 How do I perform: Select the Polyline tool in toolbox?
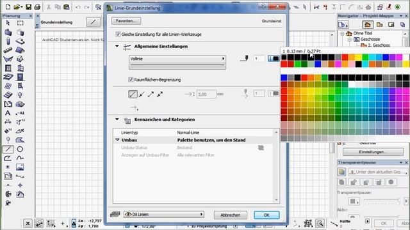click(x=8, y=158)
